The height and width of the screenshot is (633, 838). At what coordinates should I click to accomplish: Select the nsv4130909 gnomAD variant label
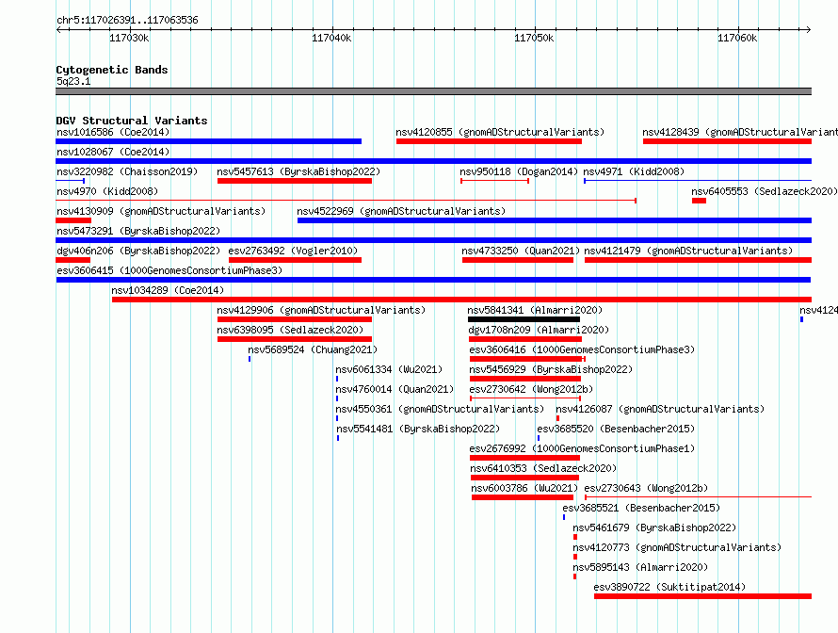coord(161,211)
